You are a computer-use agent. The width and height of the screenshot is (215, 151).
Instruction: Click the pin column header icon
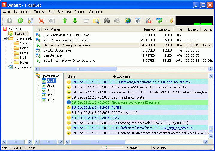click(x=39, y=29)
